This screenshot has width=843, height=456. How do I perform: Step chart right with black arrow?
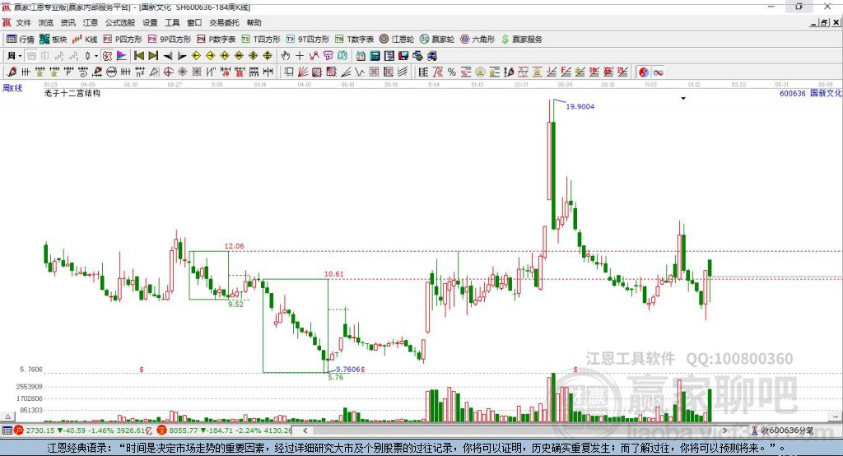coord(182,56)
